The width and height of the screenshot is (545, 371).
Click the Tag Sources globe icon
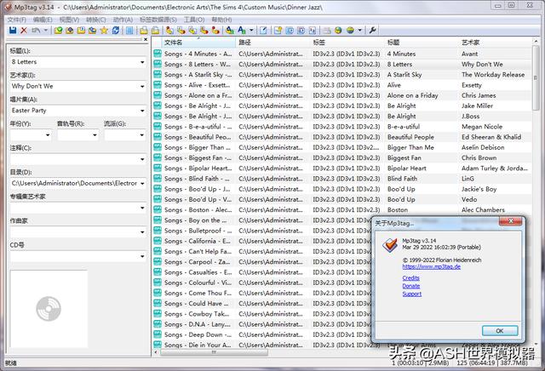tap(350, 31)
